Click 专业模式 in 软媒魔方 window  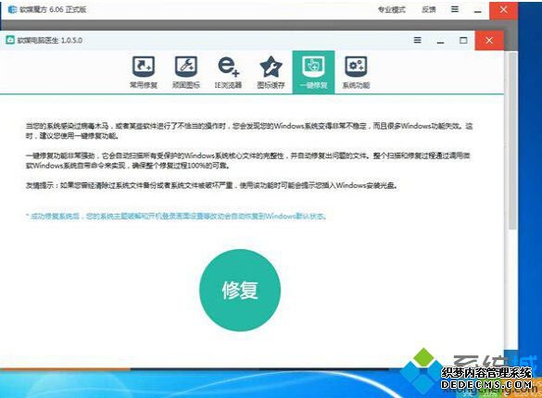[391, 9]
